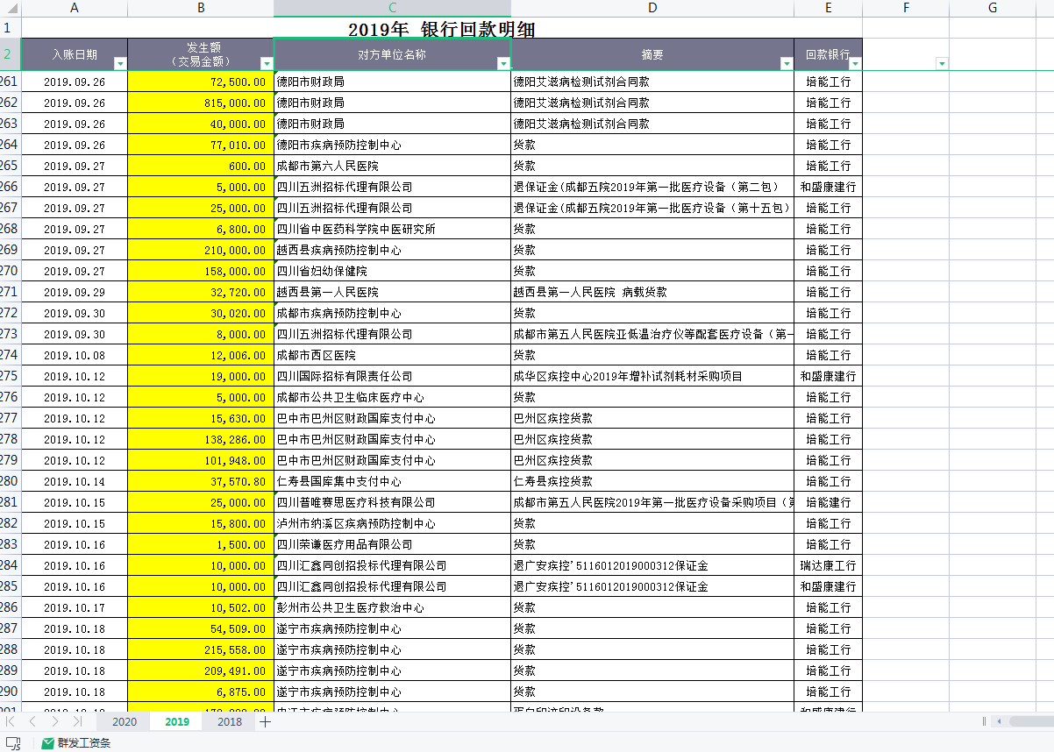Viewport: 1054px width, 752px height.
Task: Select yellow cell with amount 815,000.00
Action: pos(201,103)
